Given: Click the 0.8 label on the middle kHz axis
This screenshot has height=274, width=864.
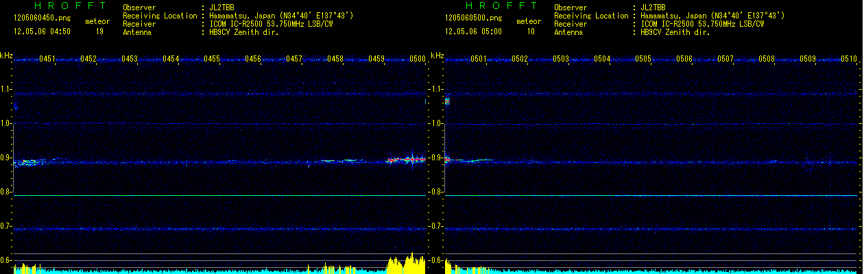Looking at the screenshot, I should (437, 192).
